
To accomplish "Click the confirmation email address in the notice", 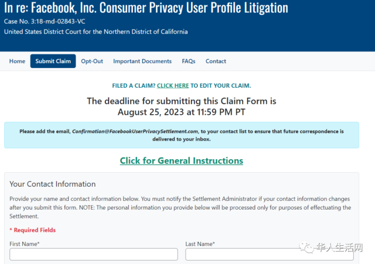I will (135, 131).
